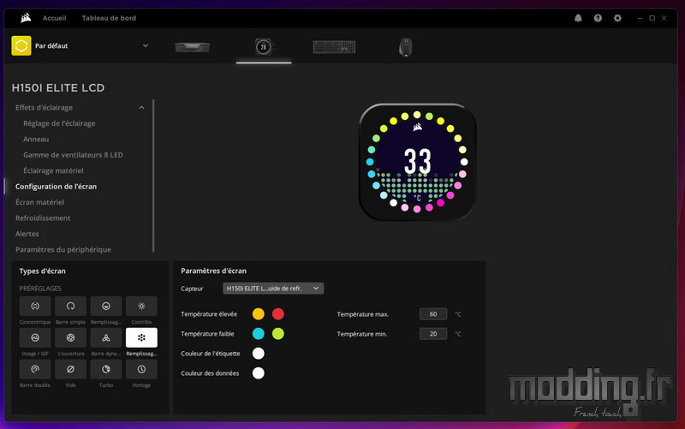Viewport: 685px width, 429px height.
Task: Click the PRÉRÉGLAGES label
Action: point(40,289)
